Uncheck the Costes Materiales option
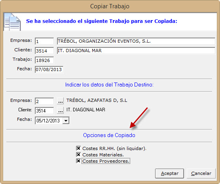Screen dimensions: 220x184 (78, 155)
